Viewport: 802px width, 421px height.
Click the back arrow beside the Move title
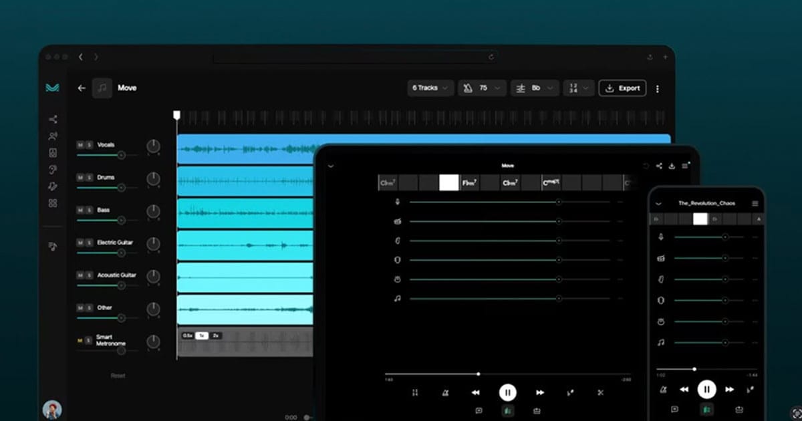coord(82,88)
